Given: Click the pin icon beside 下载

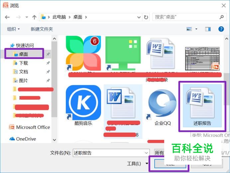Looking at the screenshot, I should click(x=48, y=63).
